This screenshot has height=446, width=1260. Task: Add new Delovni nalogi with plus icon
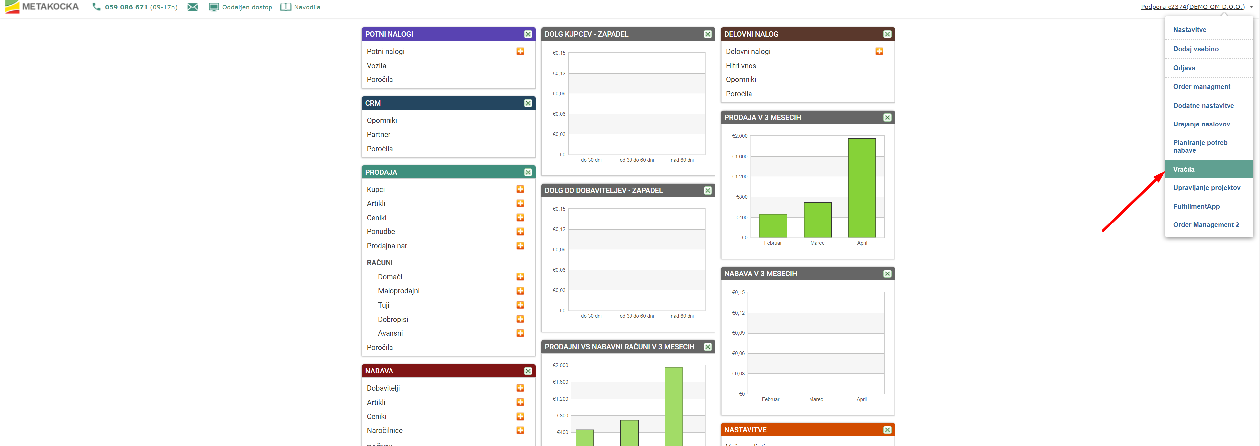879,51
